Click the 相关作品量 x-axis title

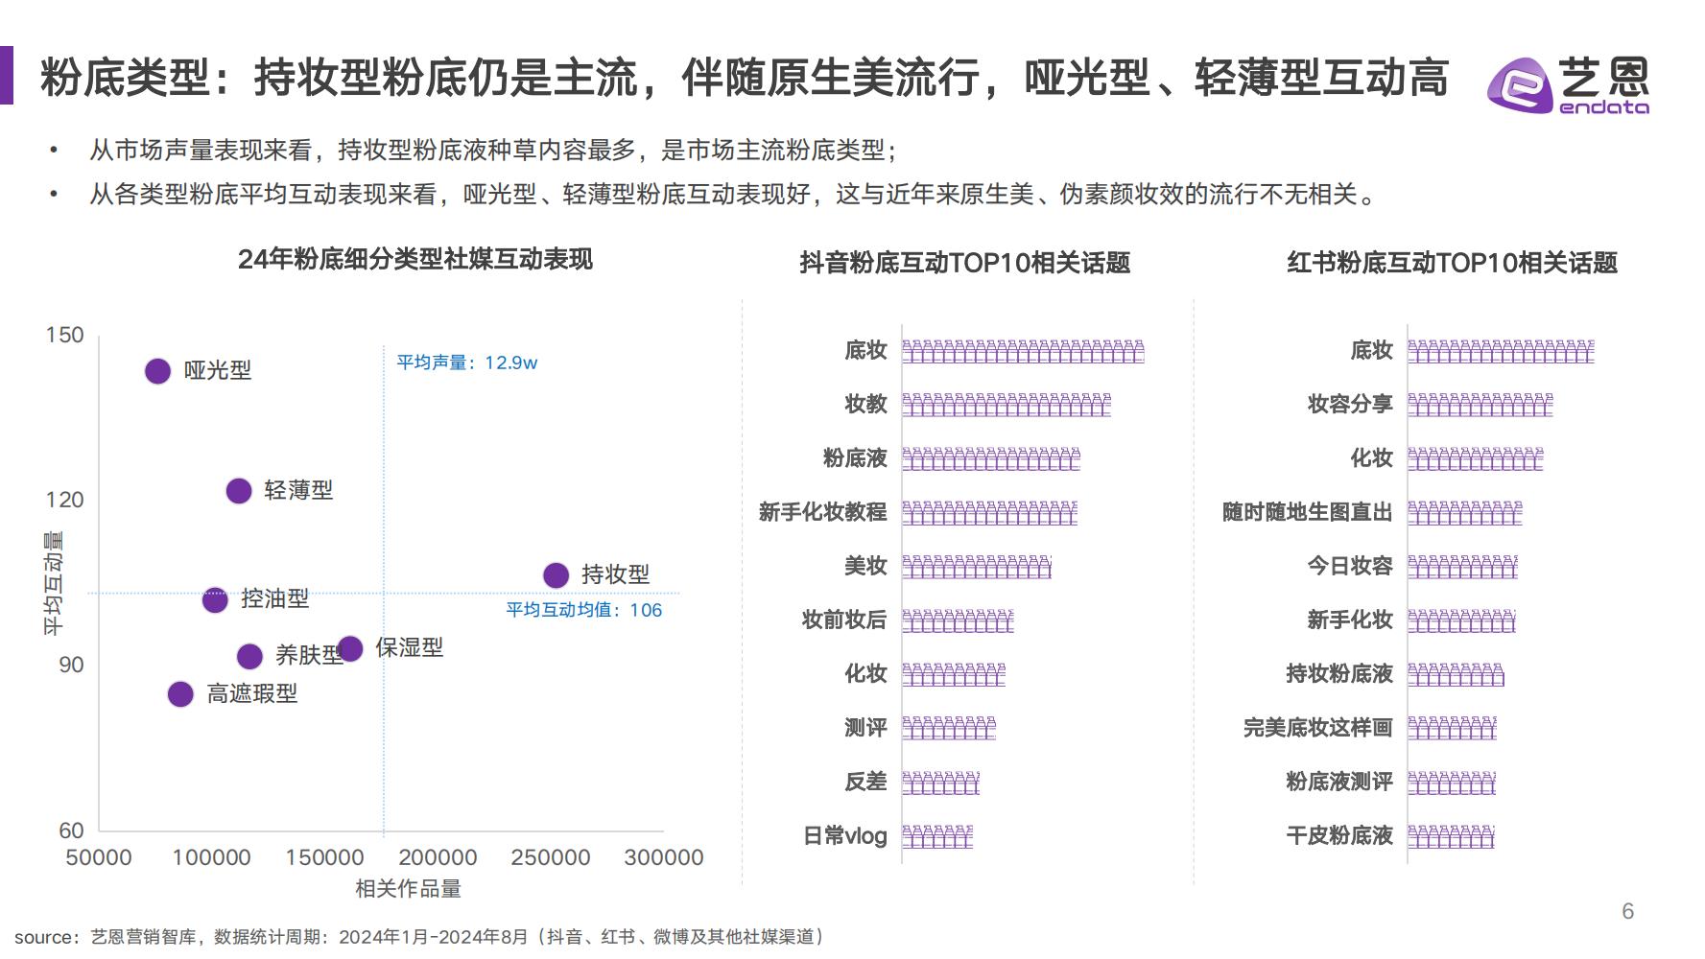[409, 889]
